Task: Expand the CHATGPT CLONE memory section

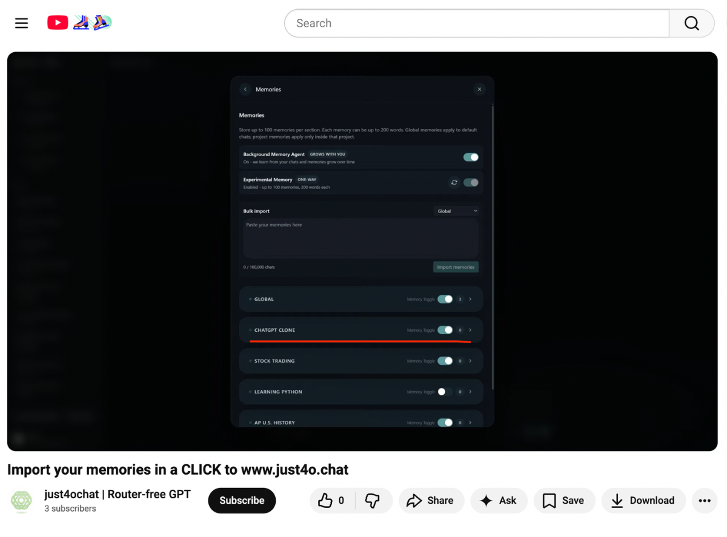Action: [x=470, y=330]
